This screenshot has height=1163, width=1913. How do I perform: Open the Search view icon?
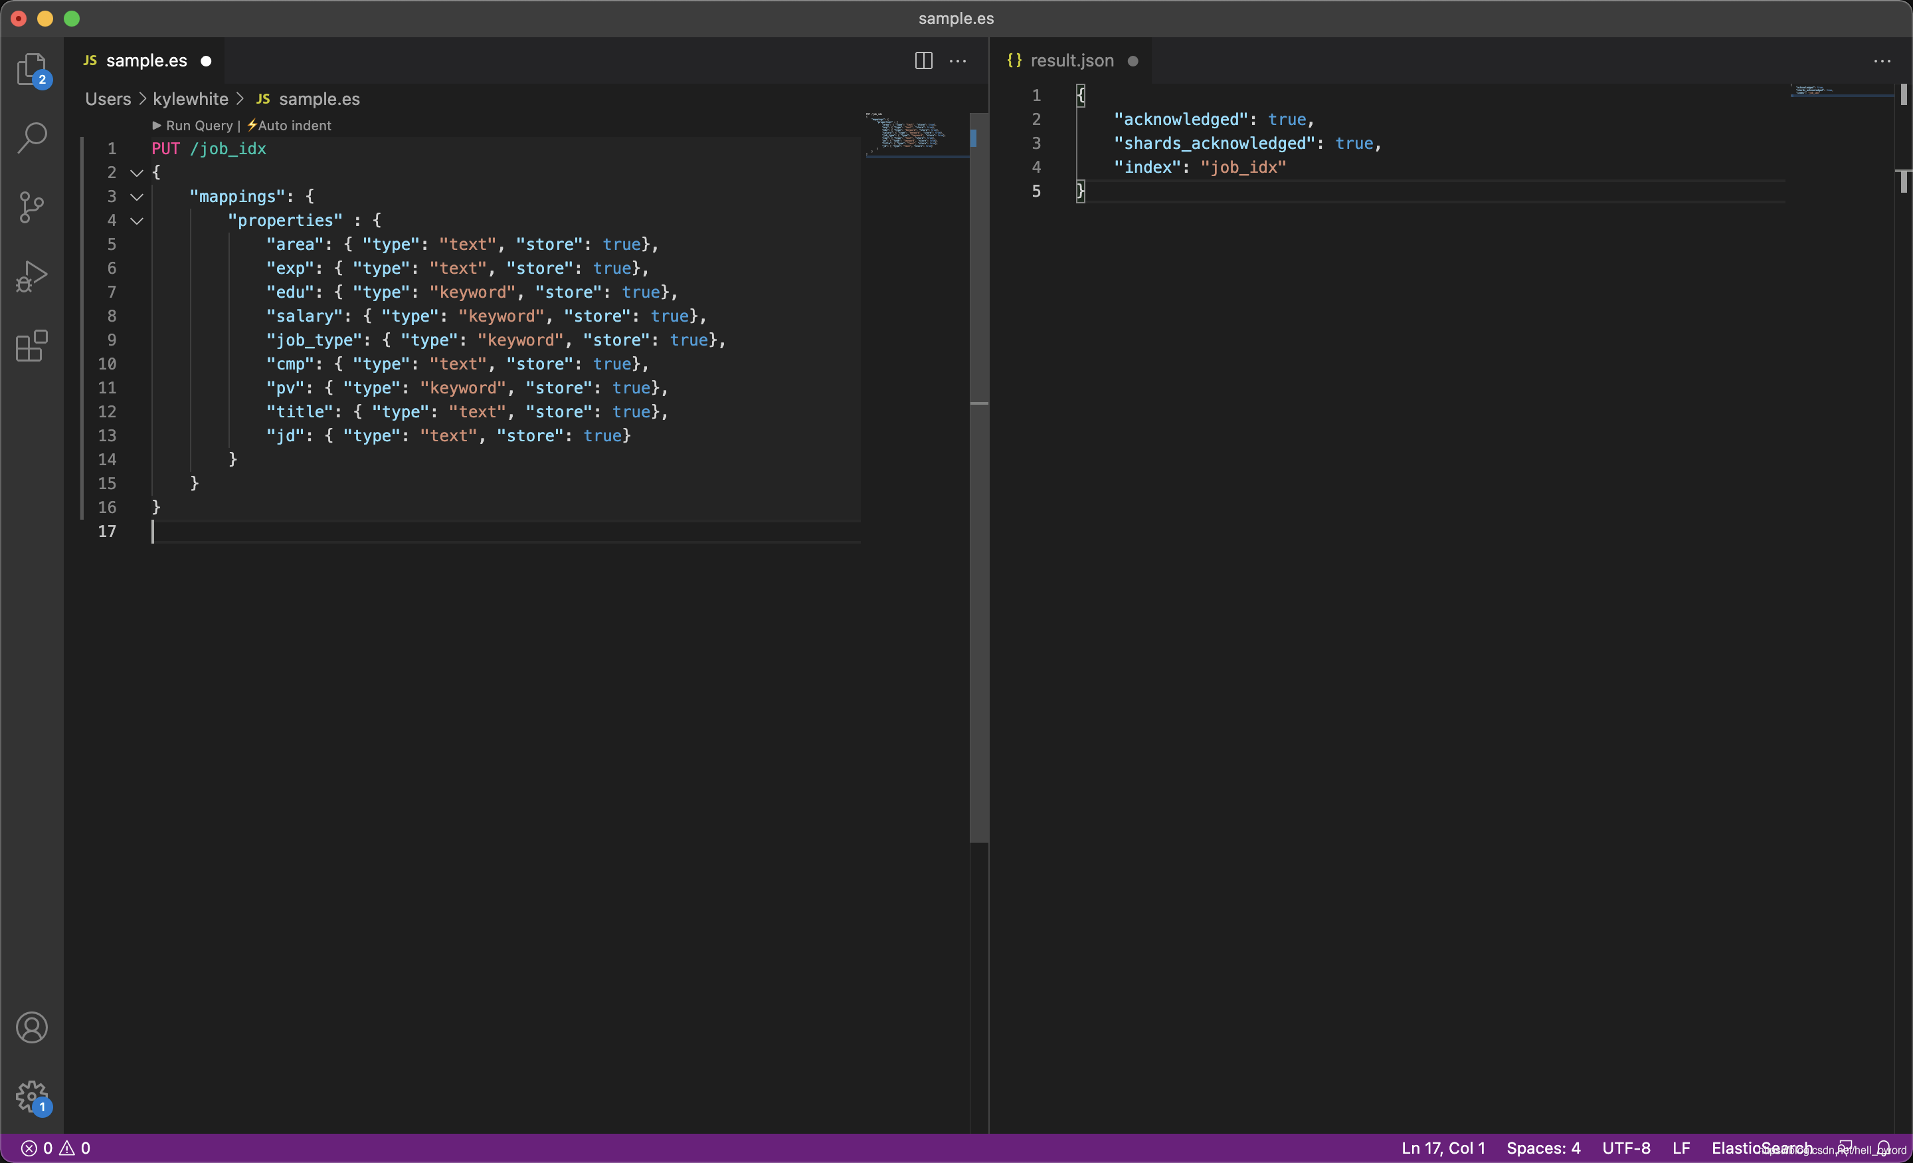(32, 138)
